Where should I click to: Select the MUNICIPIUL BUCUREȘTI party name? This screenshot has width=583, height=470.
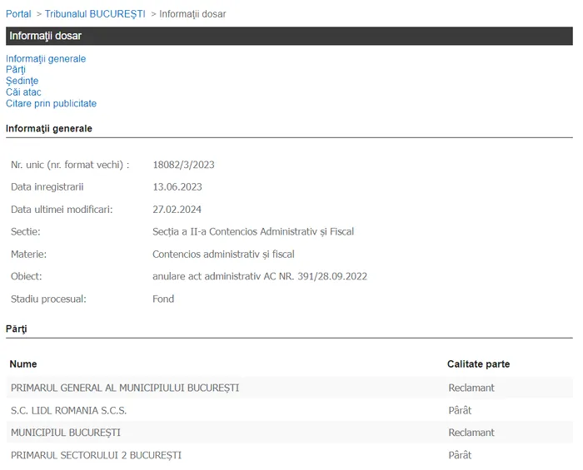(66, 433)
